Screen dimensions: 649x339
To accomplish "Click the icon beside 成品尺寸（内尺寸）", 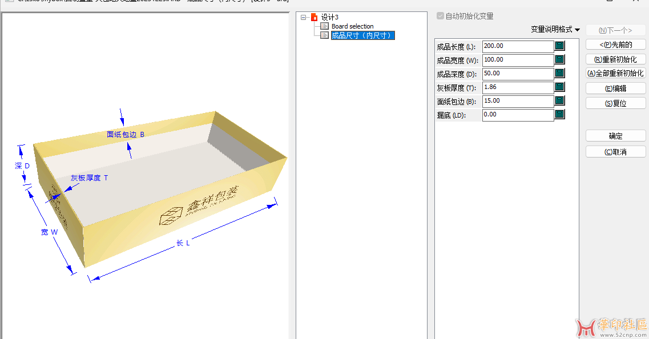I will [x=325, y=35].
